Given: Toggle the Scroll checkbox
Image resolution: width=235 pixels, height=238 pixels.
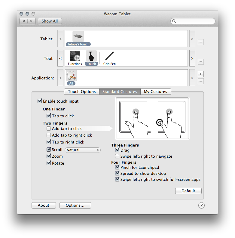Looking at the screenshot, I should click(x=49, y=149).
